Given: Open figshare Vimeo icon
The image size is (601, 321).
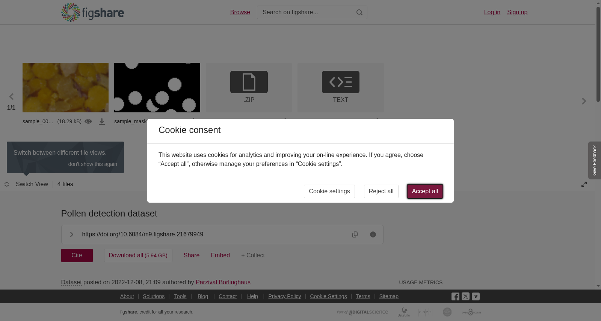Looking at the screenshot, I should 476,296.
